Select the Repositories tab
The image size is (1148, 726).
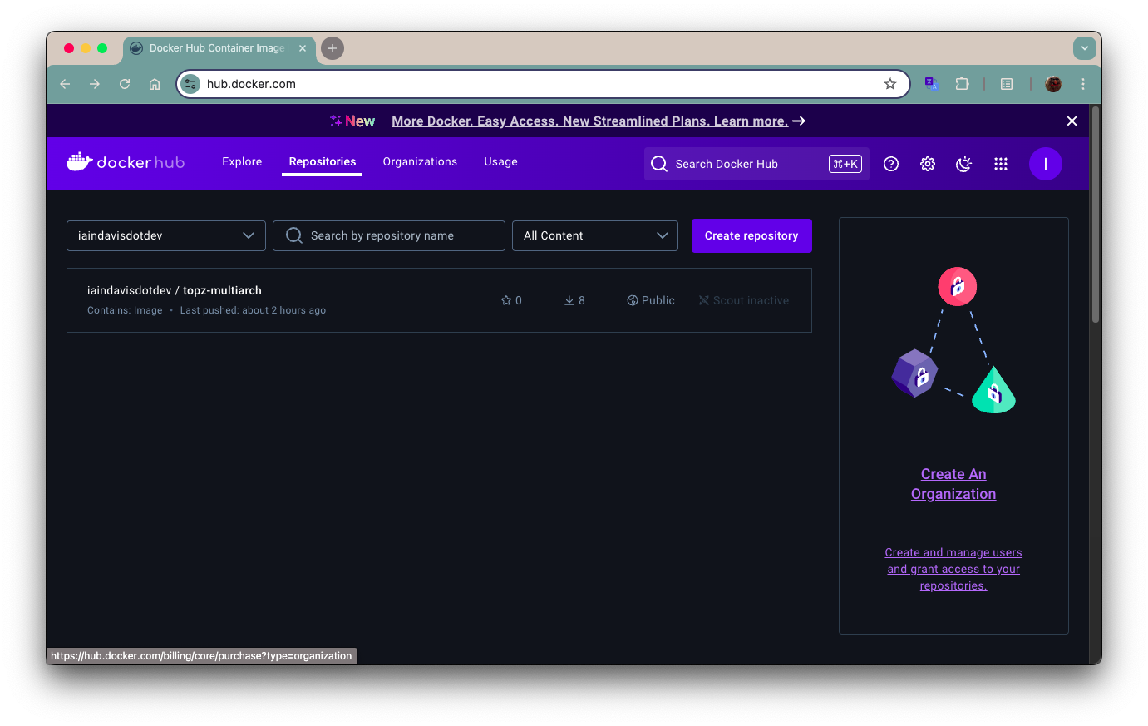point(323,162)
